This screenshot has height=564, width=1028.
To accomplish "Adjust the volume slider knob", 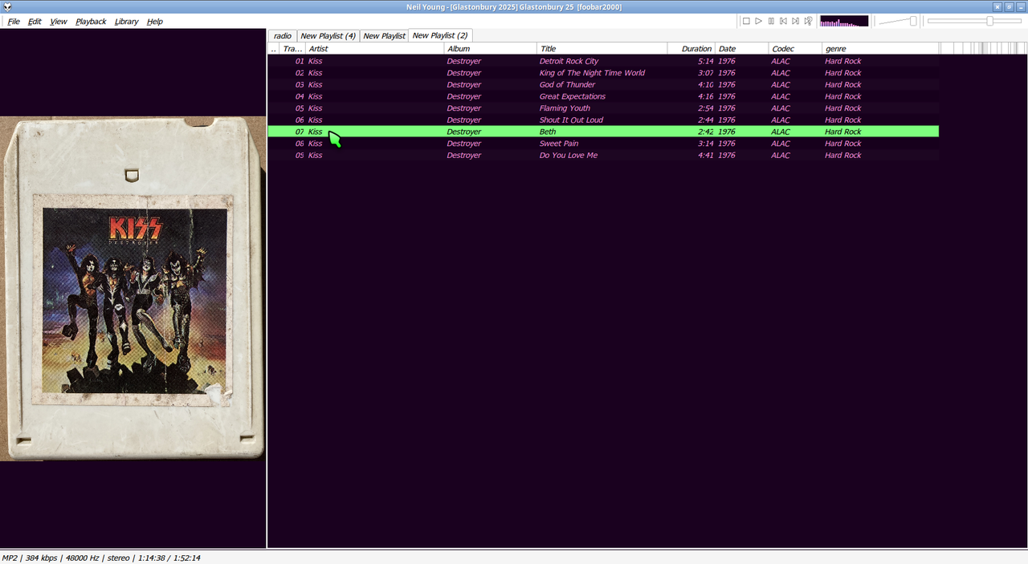I will pyautogui.click(x=913, y=21).
